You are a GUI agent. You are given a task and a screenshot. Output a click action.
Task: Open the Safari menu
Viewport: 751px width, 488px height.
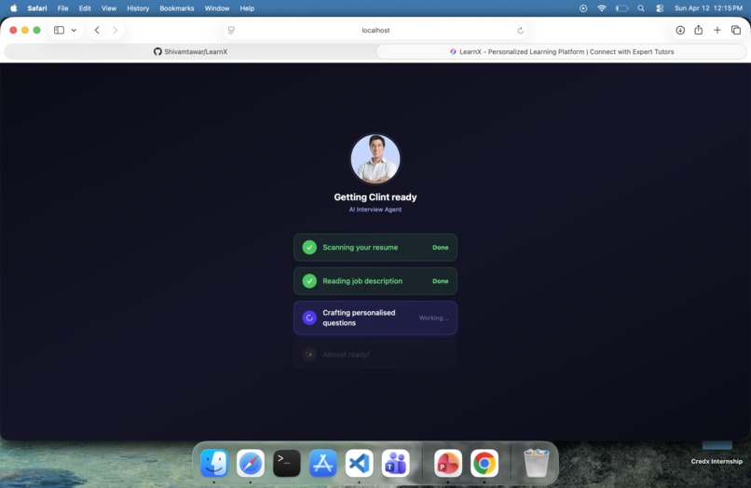[37, 8]
